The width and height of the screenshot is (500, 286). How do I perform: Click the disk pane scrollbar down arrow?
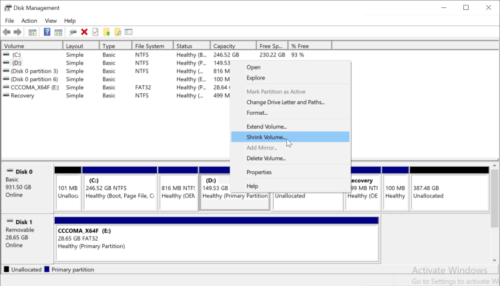tap(495, 260)
